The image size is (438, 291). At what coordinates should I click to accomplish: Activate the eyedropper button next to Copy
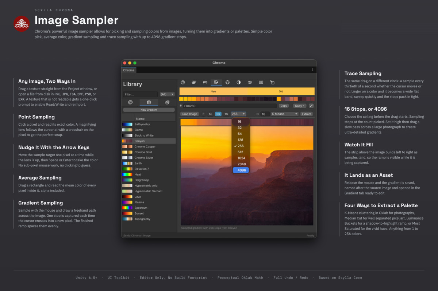311,106
